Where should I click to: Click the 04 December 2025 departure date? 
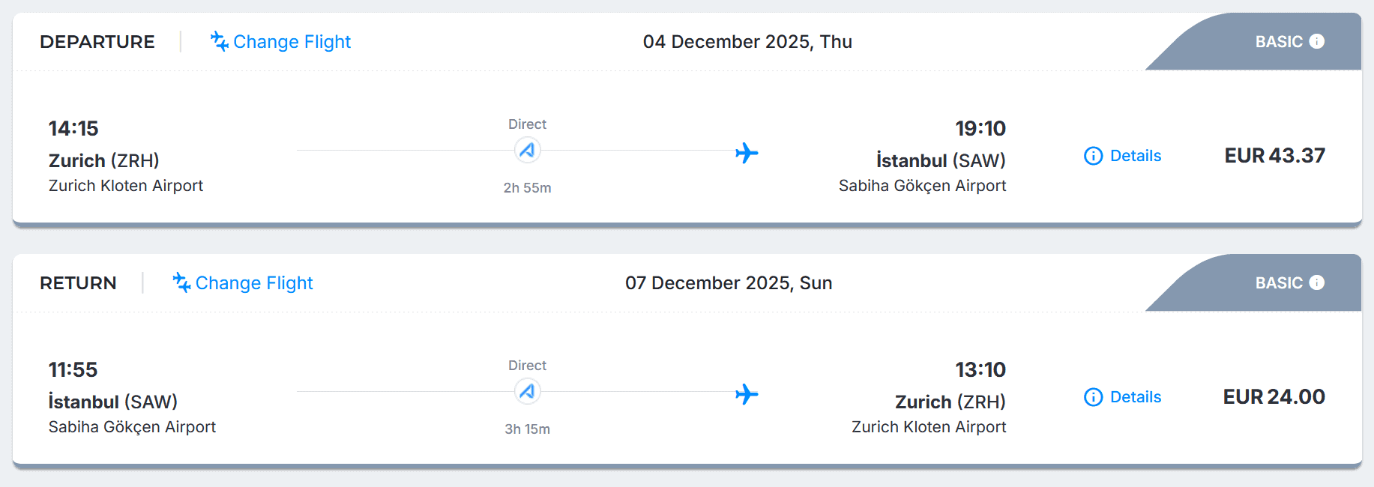pyautogui.click(x=747, y=42)
